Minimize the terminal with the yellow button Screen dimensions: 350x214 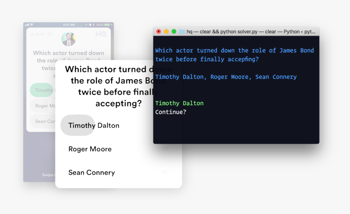click(166, 32)
